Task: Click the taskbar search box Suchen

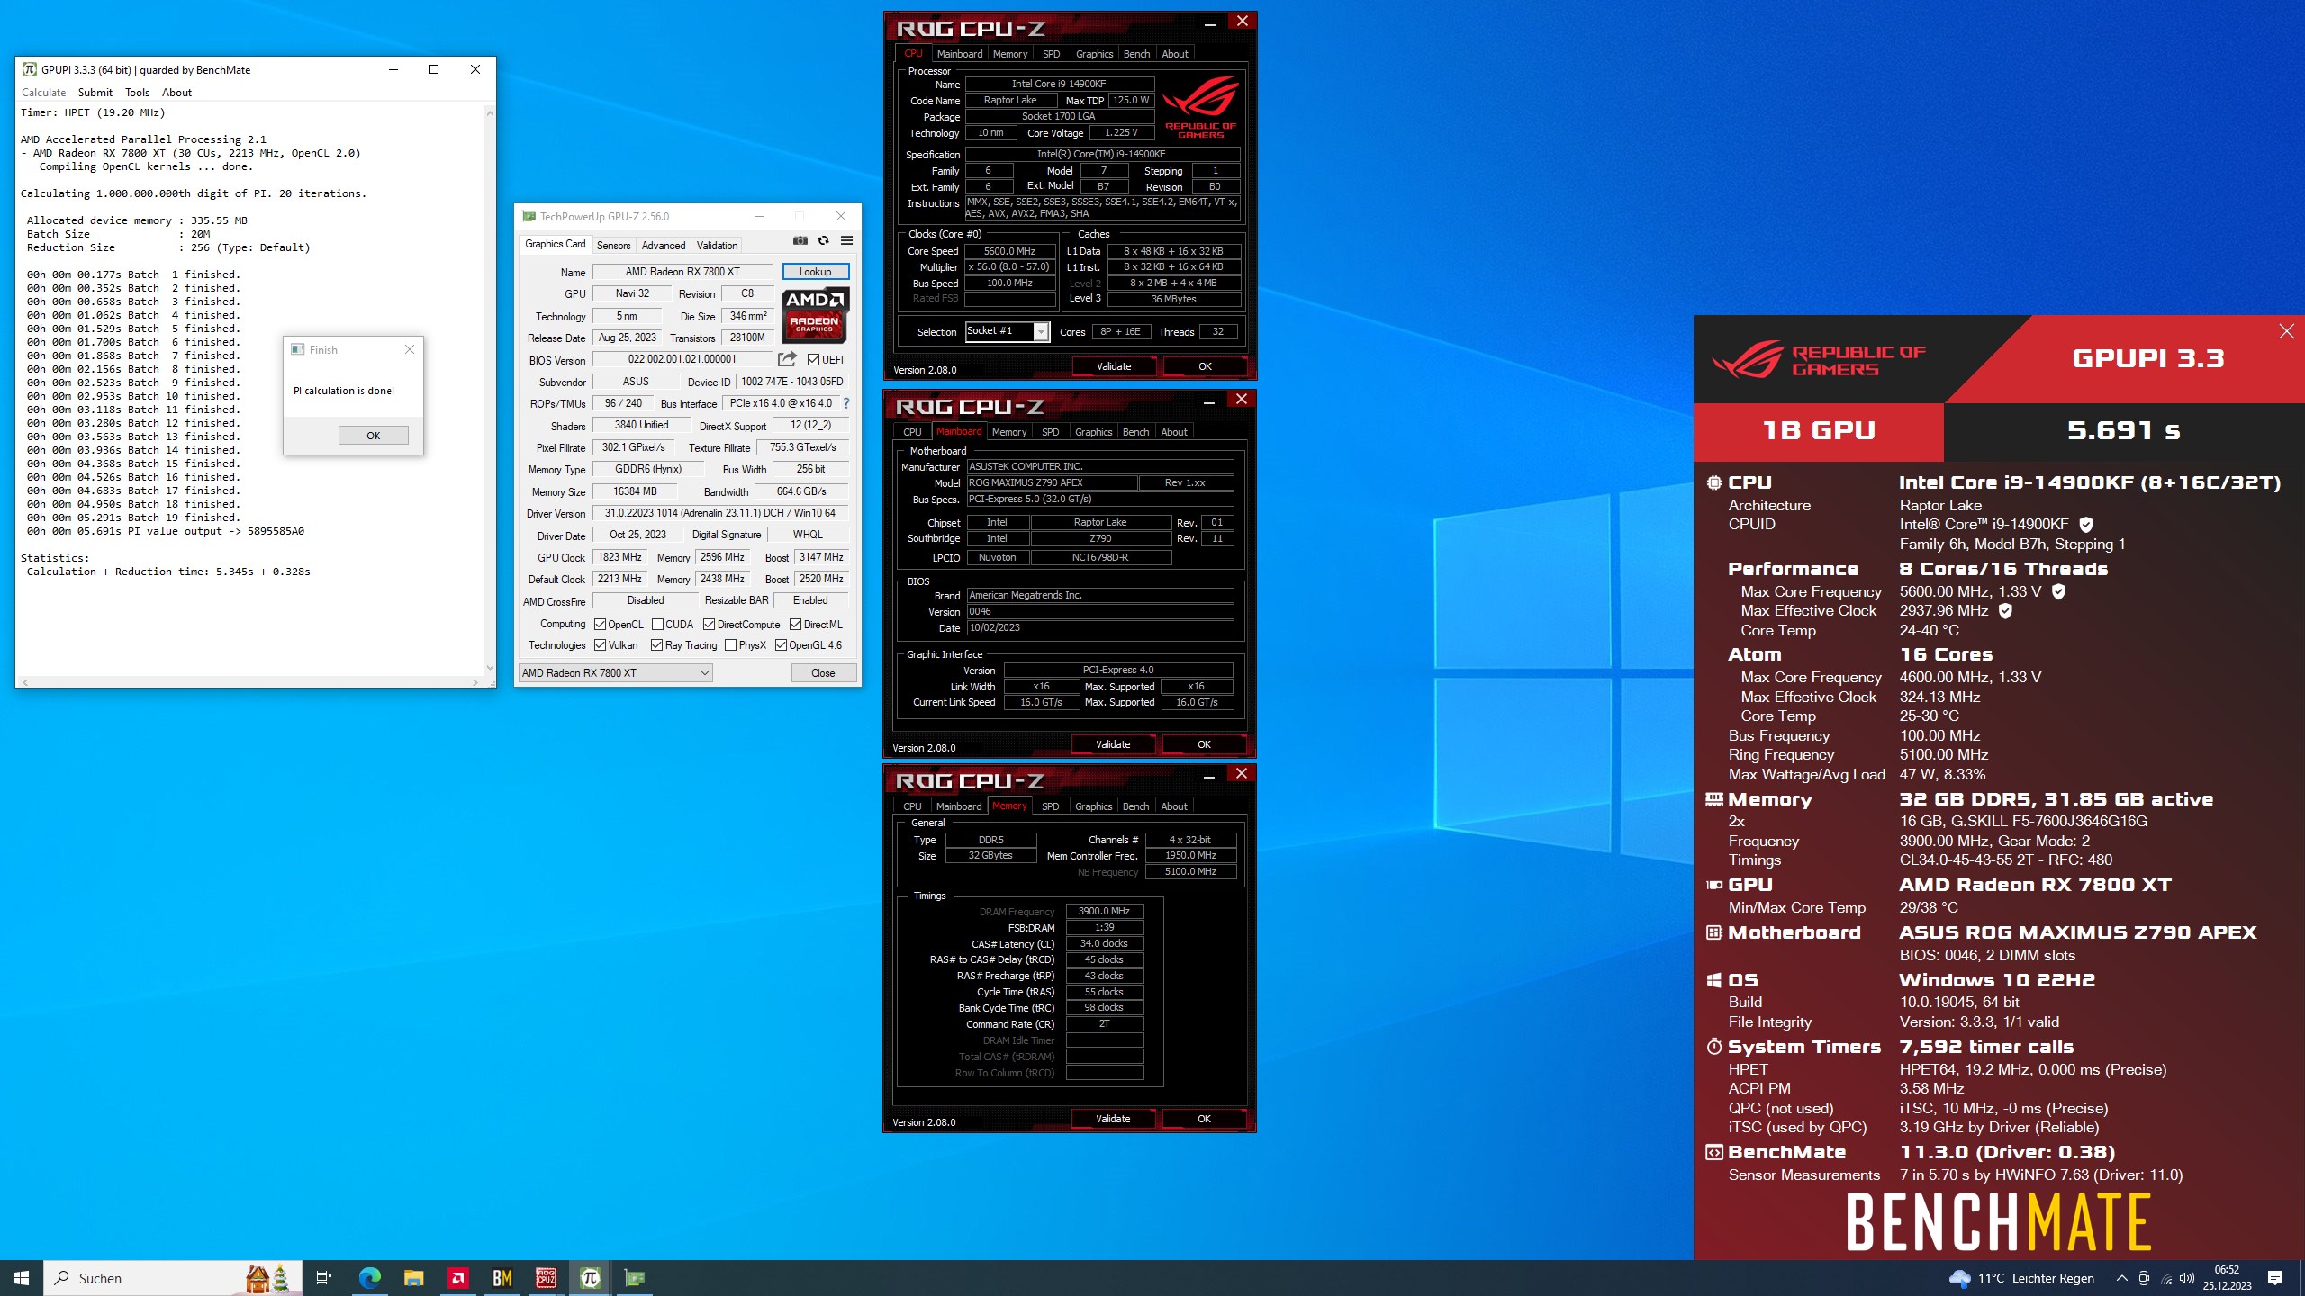Action: tap(173, 1278)
